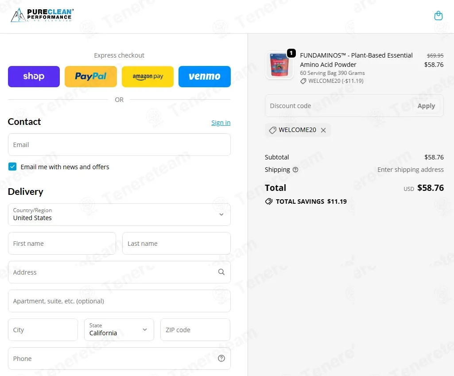Focus the Apartment, suite, etc. field
The height and width of the screenshot is (376, 454).
tap(119, 301)
